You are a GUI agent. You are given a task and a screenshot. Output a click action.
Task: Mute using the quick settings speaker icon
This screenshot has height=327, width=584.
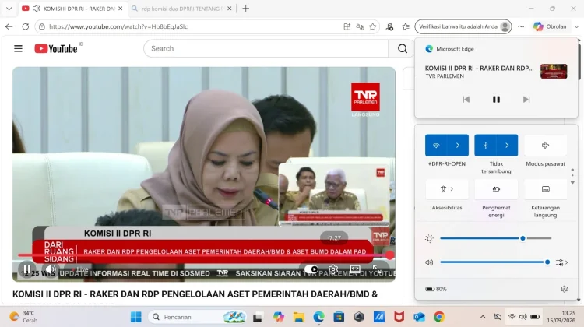pos(429,262)
